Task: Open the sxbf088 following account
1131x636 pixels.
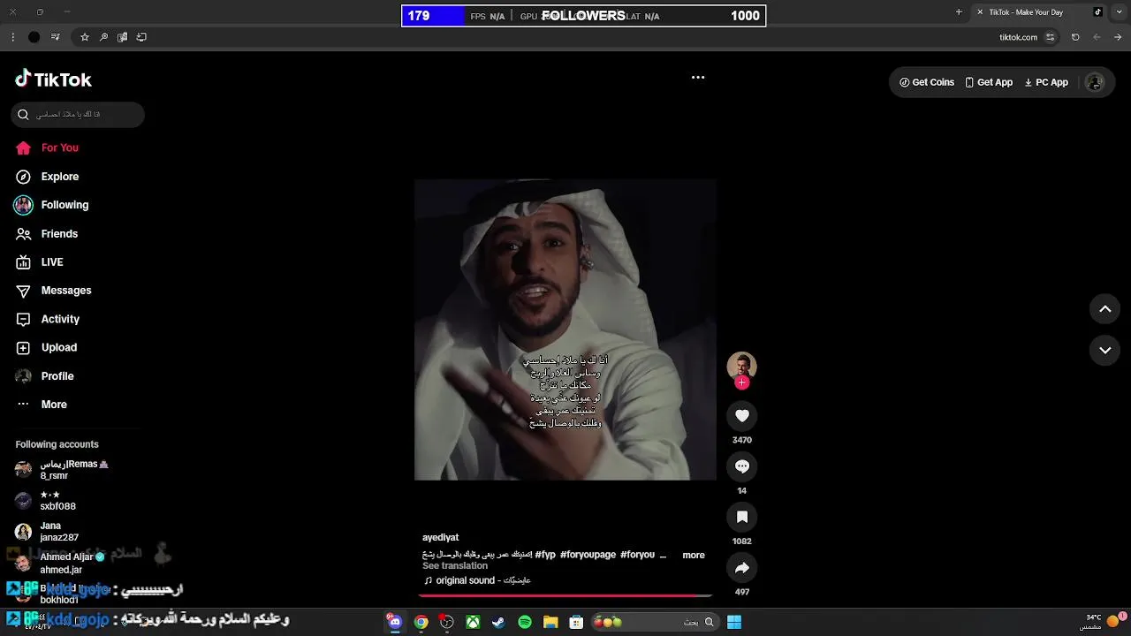Action: pyautogui.click(x=58, y=500)
